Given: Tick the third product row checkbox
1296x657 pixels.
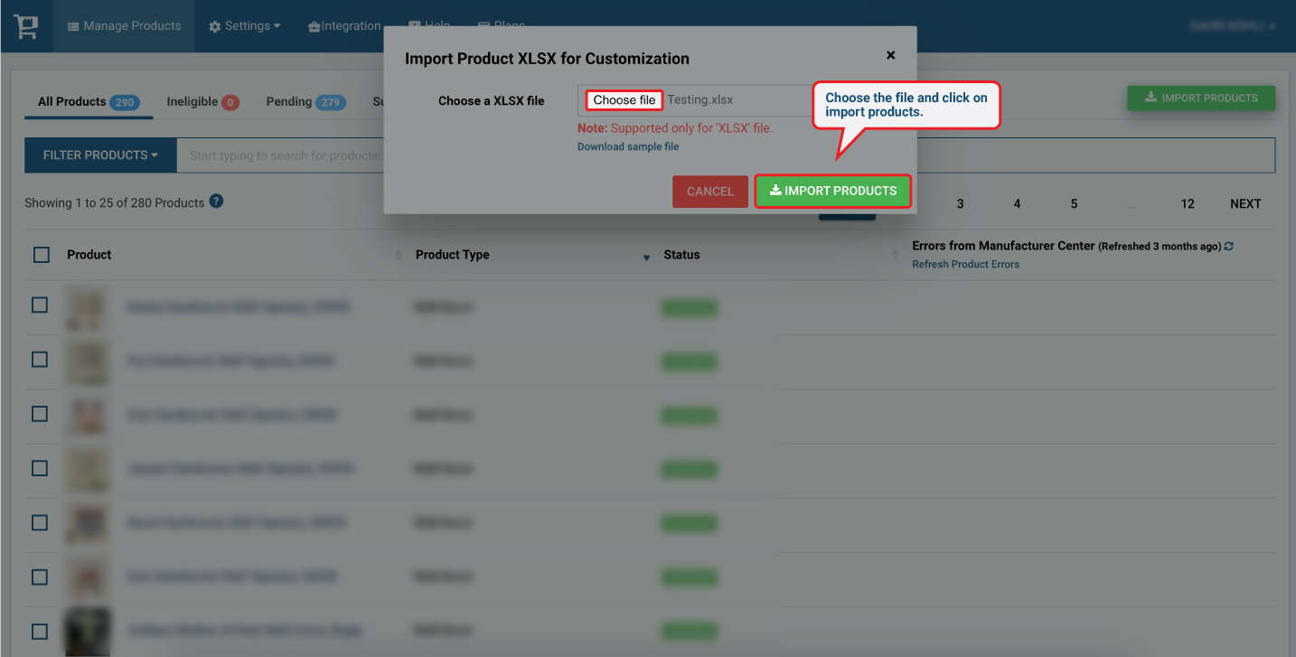Looking at the screenshot, I should coord(40,414).
